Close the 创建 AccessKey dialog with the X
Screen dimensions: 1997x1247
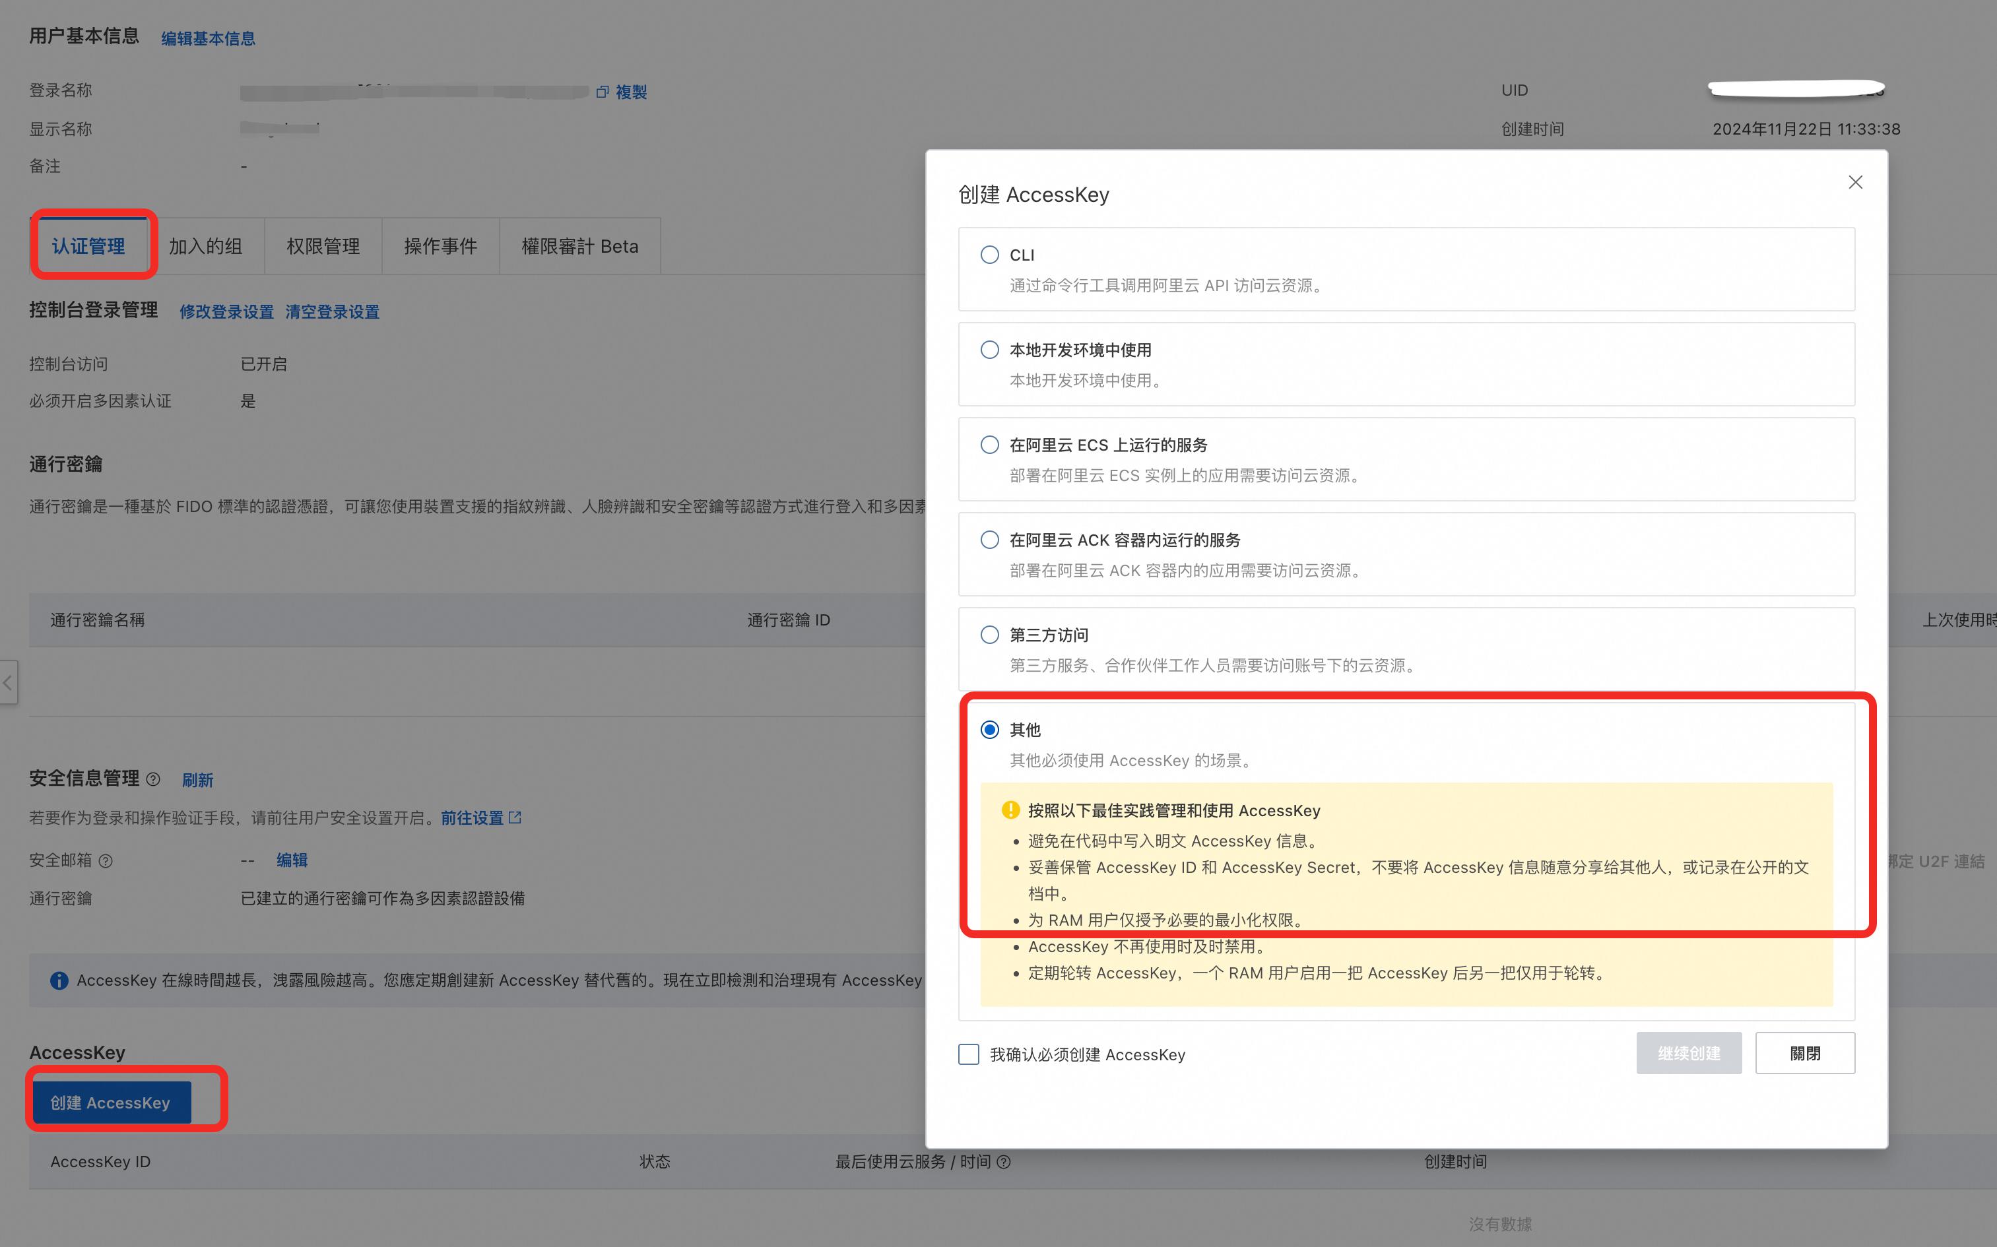click(1855, 182)
